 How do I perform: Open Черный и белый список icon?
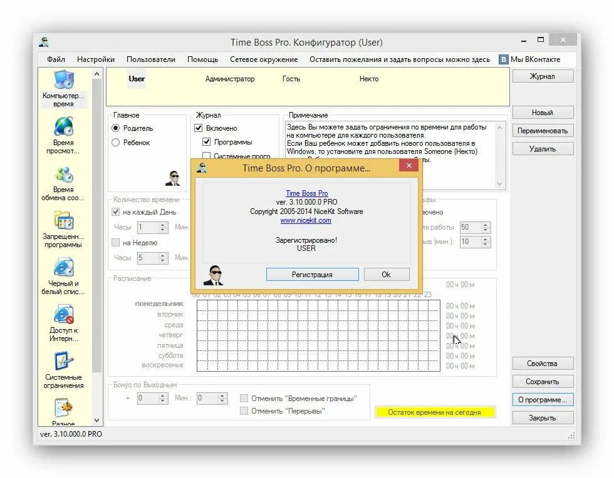63,277
